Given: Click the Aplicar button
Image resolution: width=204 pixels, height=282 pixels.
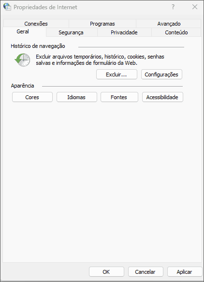Looking at the screenshot, I should pos(185,271).
